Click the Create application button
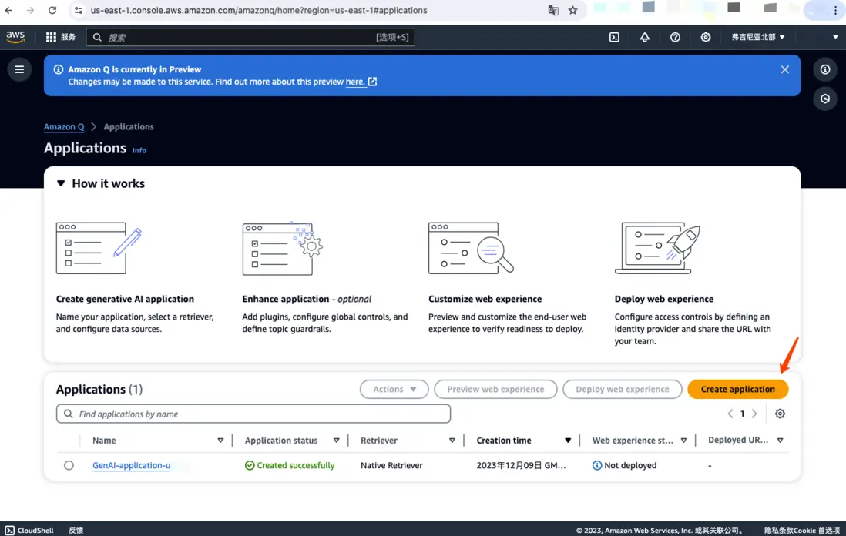Image resolution: width=846 pixels, height=536 pixels. coord(737,390)
